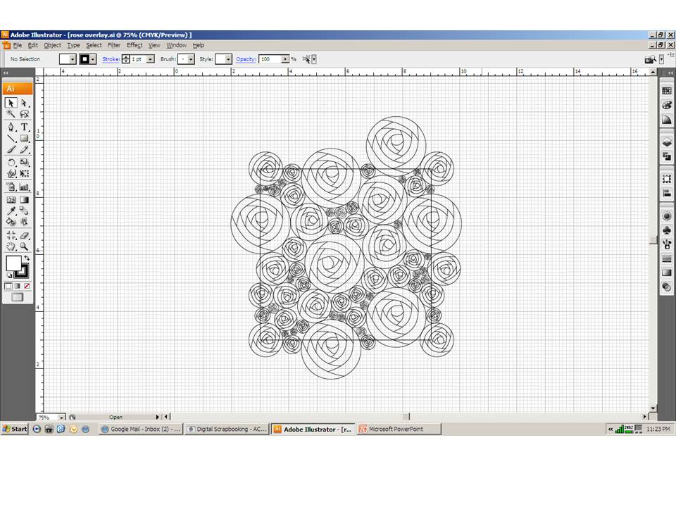The height and width of the screenshot is (507, 676).
Task: Select the Selection tool
Action: click(10, 103)
